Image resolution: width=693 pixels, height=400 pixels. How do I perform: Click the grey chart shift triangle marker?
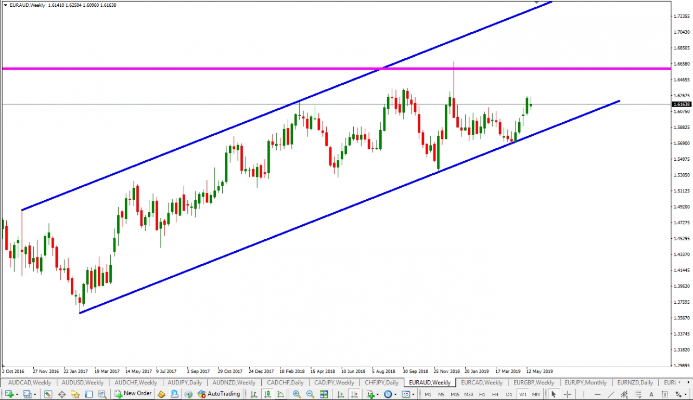click(x=536, y=2)
